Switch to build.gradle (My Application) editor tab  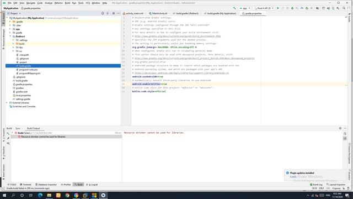[221, 13]
